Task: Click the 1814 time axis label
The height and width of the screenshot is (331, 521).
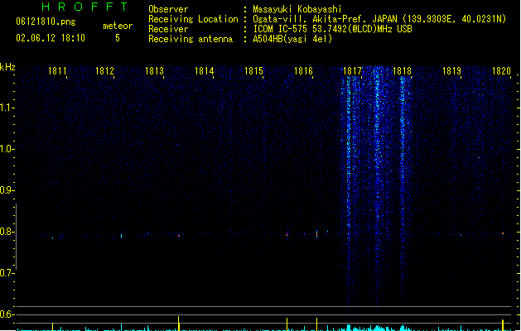Action: pyautogui.click(x=204, y=71)
